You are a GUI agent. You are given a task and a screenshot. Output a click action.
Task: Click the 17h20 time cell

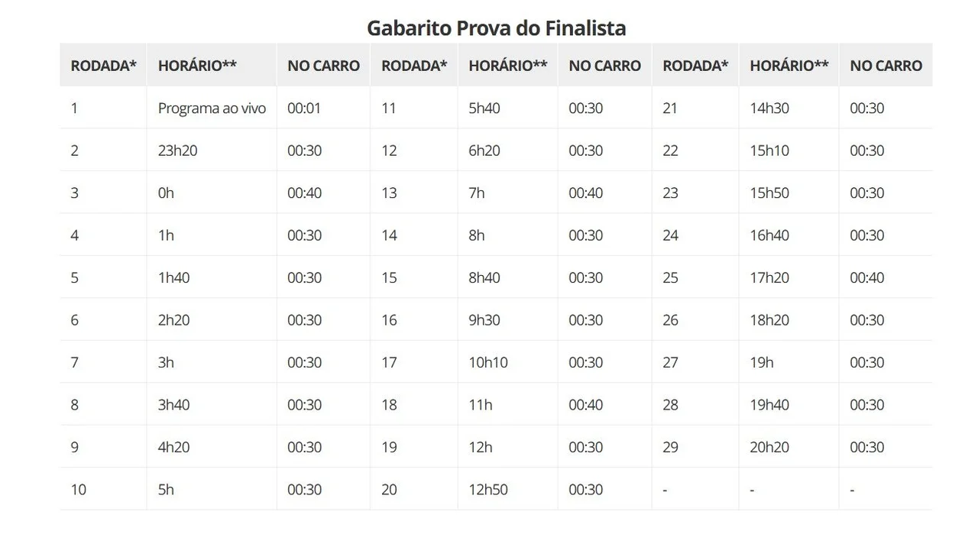pos(769,277)
